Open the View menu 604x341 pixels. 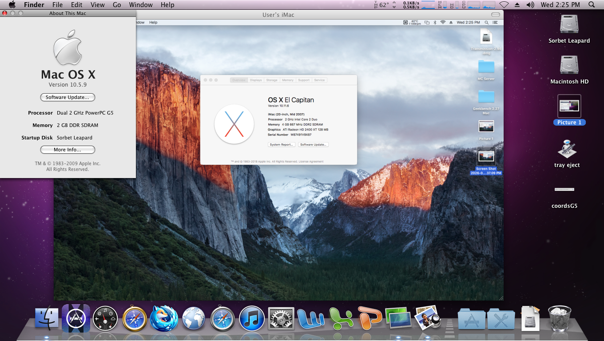pos(98,5)
